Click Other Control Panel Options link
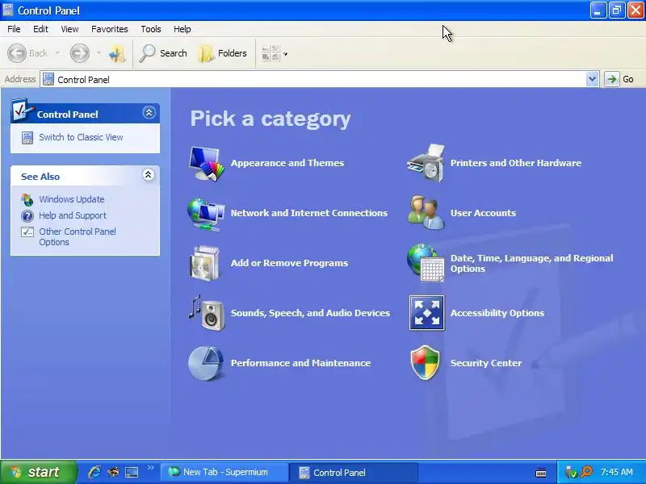Viewport: 646px width, 484px height. point(78,236)
